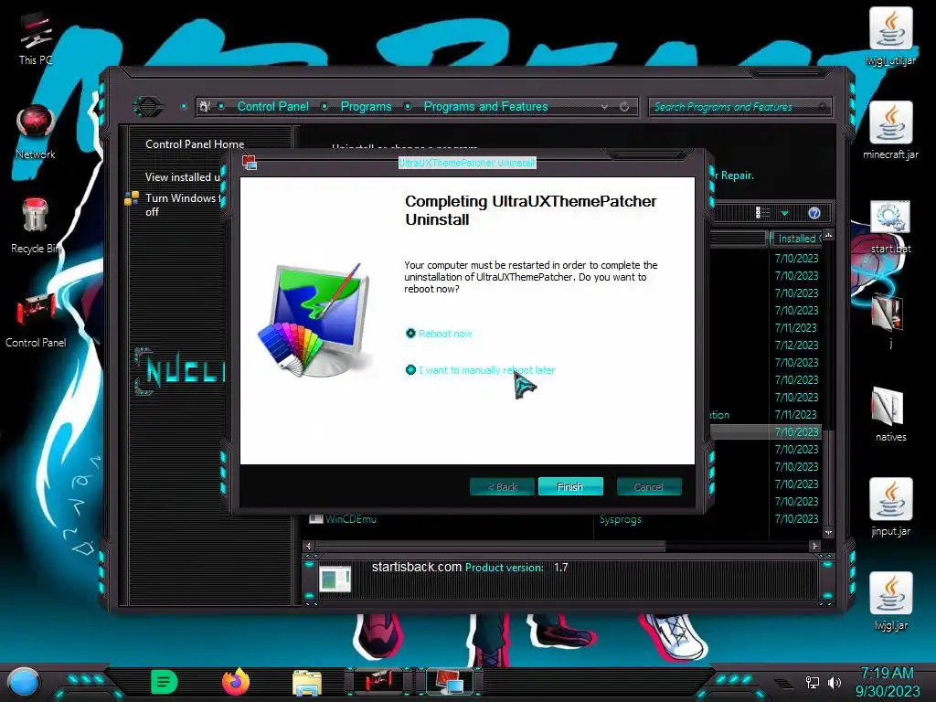Open Control Panel Home link
This screenshot has height=702, width=936.
click(195, 144)
